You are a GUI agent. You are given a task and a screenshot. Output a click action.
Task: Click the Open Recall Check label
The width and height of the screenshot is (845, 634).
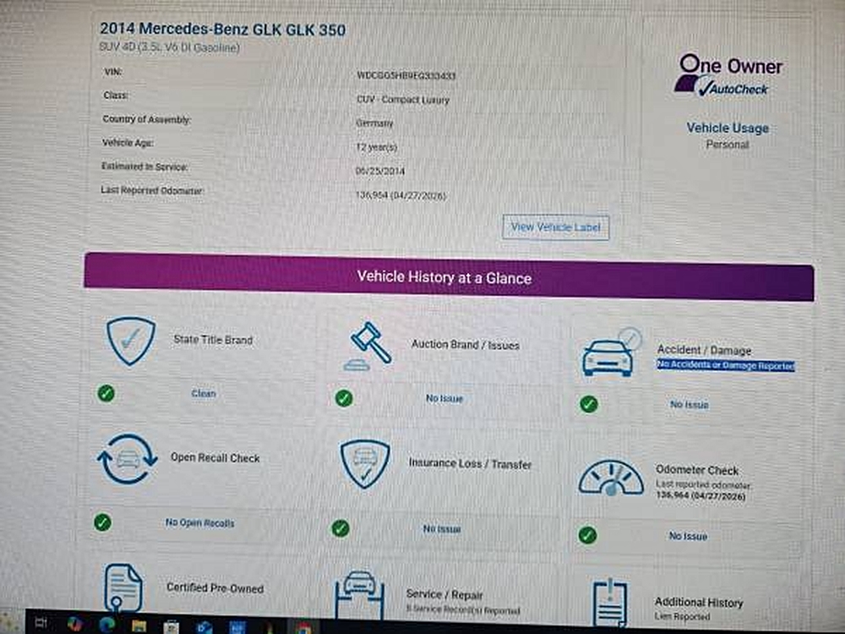point(215,457)
